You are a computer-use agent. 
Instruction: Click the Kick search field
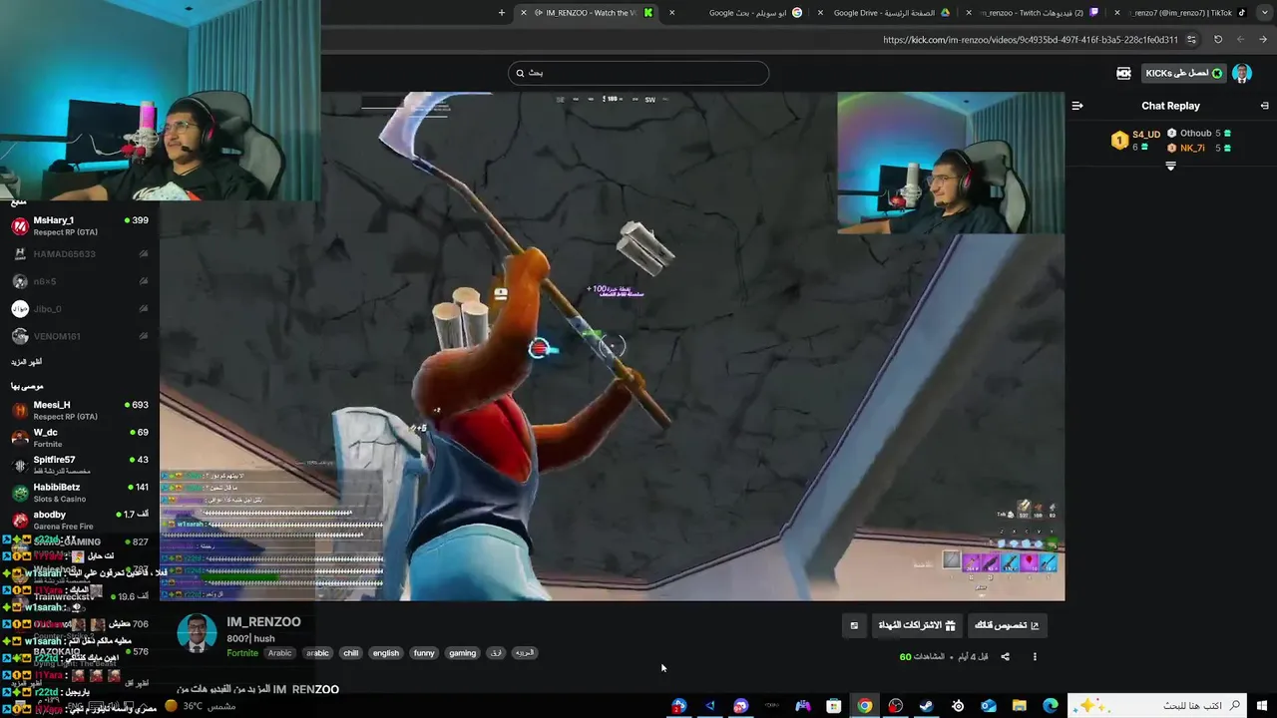[x=638, y=73]
